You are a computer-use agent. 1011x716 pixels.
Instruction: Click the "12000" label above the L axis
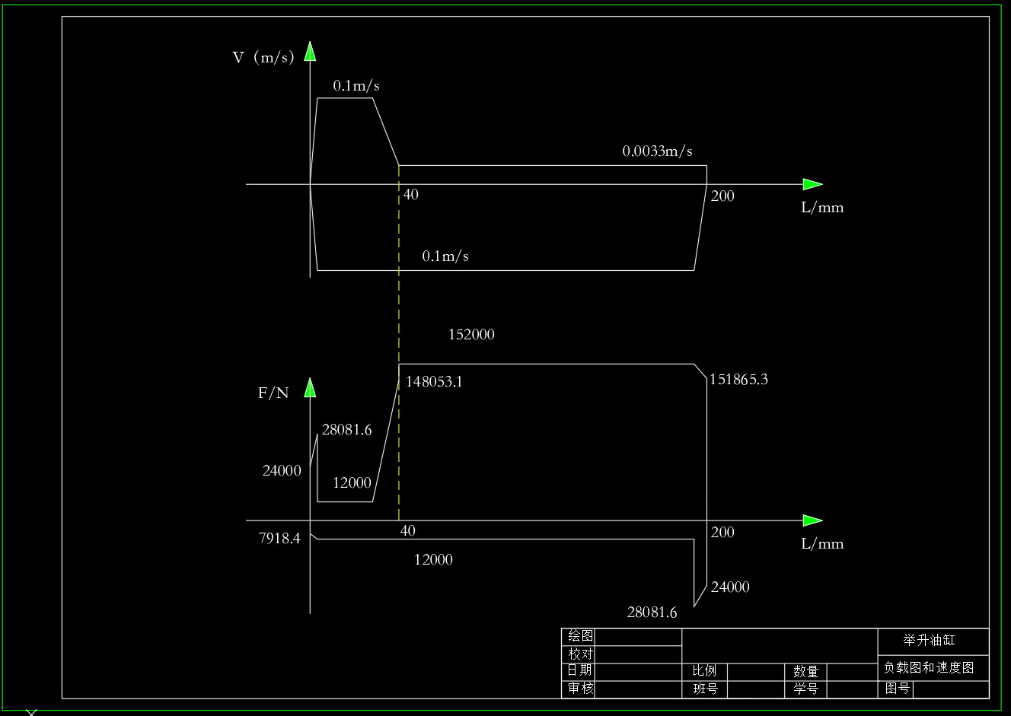[x=352, y=483]
